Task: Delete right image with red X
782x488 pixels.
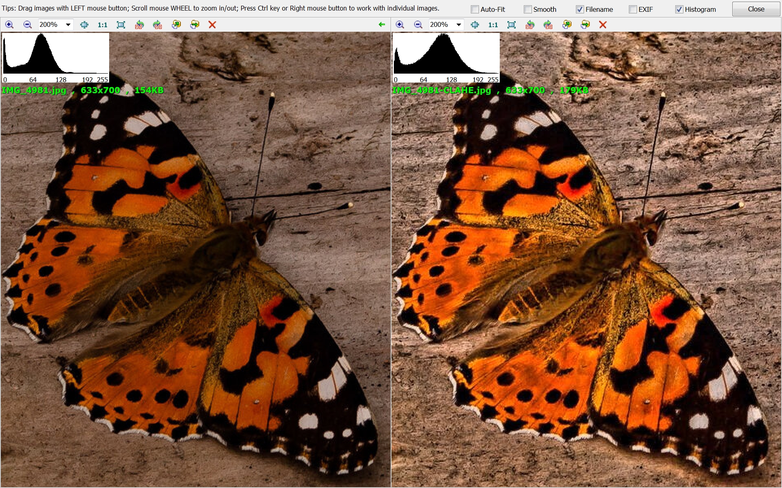Action: [603, 25]
